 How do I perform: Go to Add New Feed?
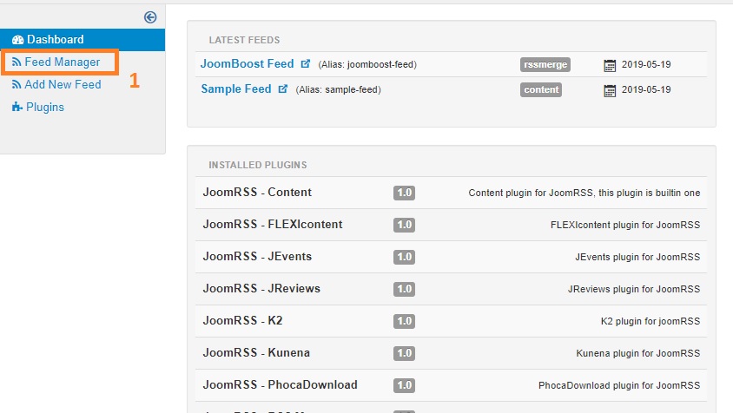coord(63,85)
